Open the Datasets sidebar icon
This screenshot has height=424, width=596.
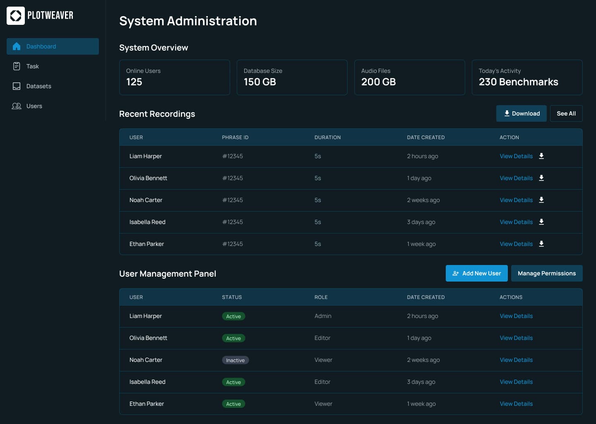(x=17, y=86)
